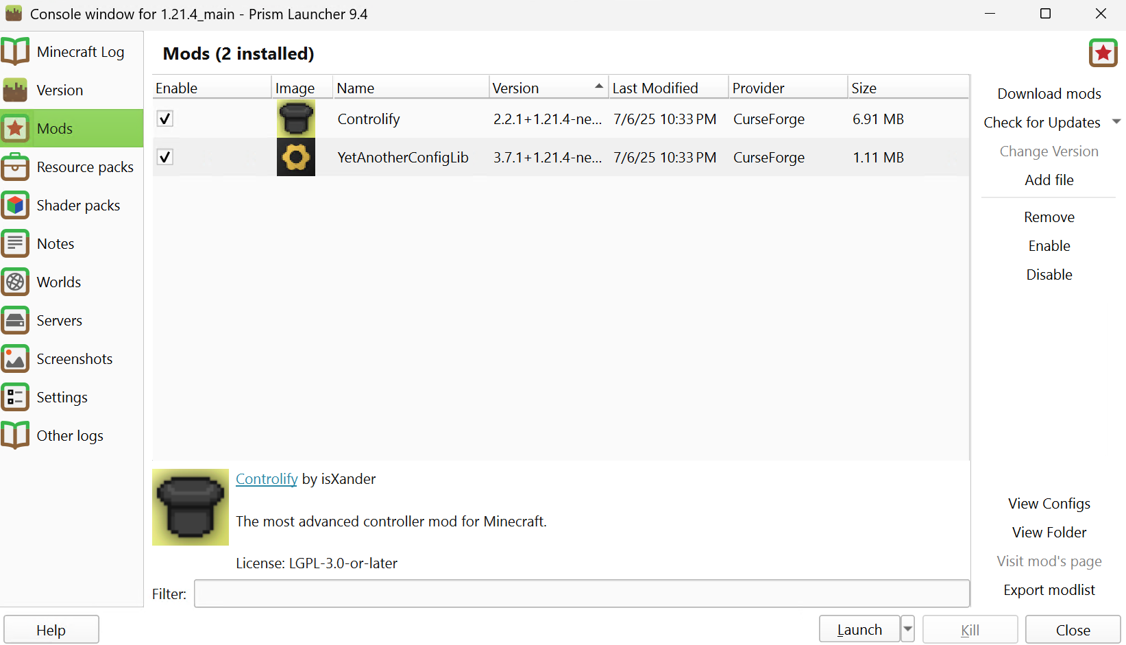
Task: Click inside the Filter text field
Action: pos(582,594)
